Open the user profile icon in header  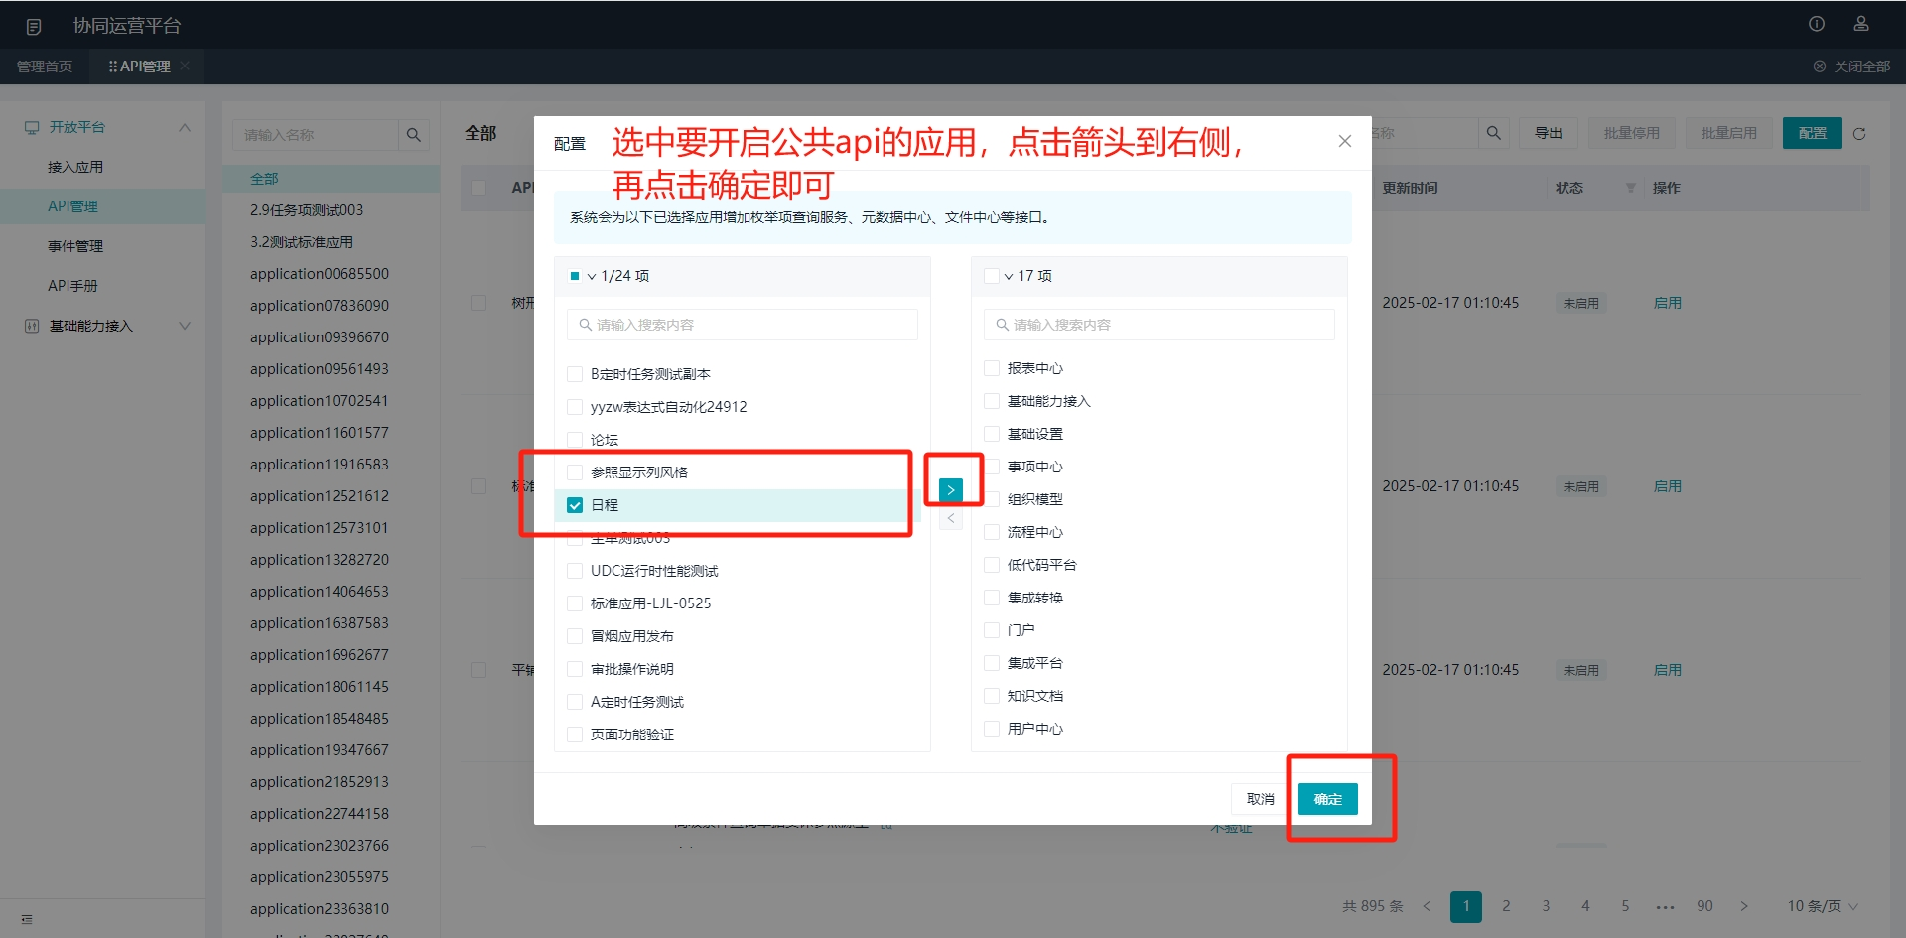click(x=1860, y=24)
